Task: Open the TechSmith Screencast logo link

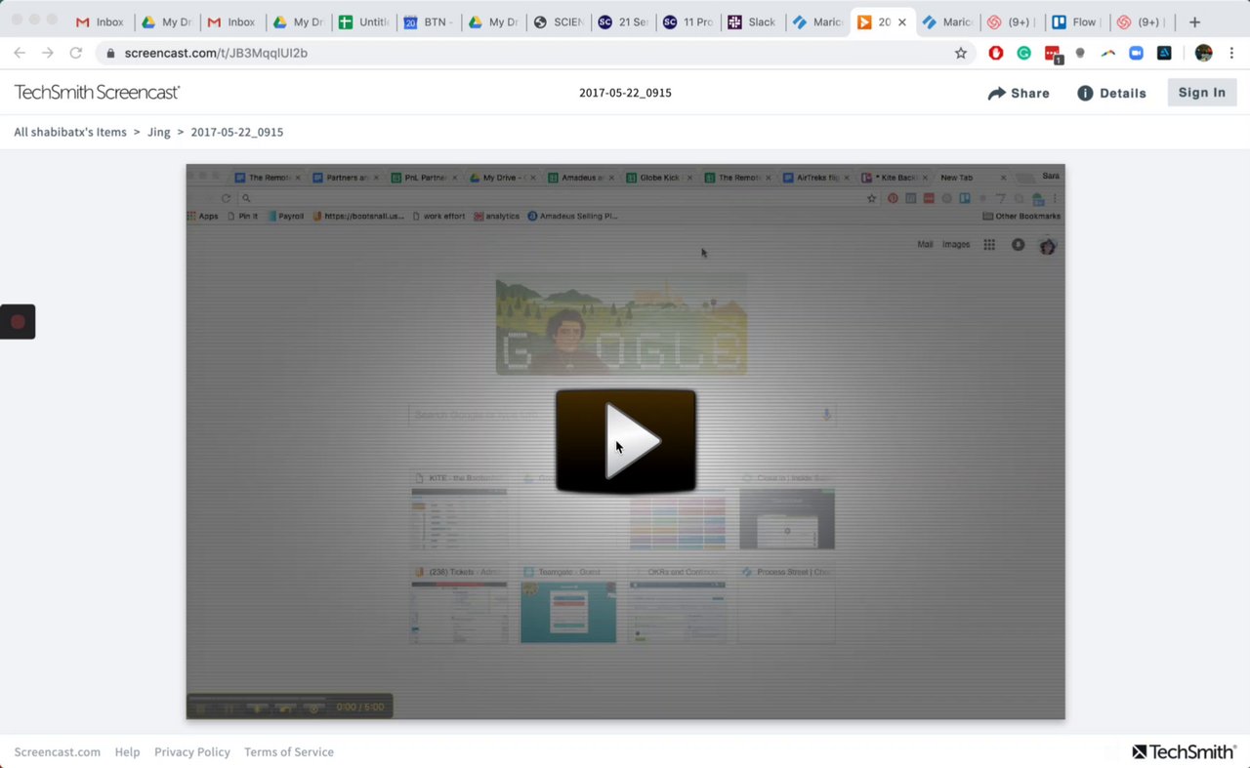Action: coord(97,92)
